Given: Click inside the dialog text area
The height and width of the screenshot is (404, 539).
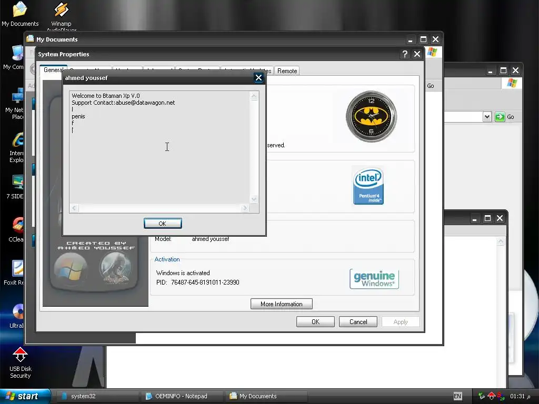Looking at the screenshot, I should point(160,148).
